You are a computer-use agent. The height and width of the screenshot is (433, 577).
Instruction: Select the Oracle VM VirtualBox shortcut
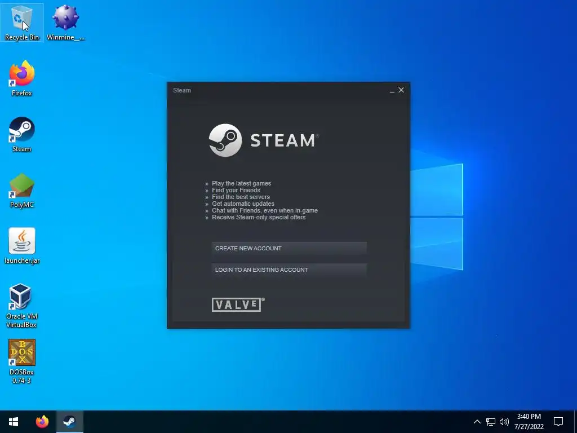(22, 306)
